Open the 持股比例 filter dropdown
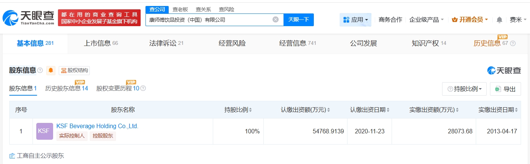This screenshot has height=164, width=530. point(464,89)
